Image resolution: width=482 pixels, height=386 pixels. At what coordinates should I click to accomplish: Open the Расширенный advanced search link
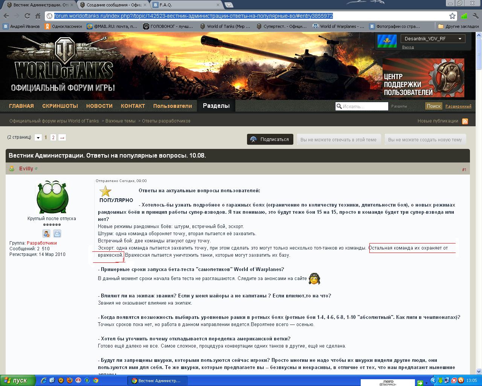458,106
